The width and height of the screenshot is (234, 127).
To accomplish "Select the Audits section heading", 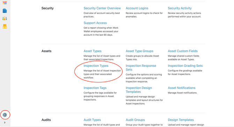I will [x=46, y=120].
